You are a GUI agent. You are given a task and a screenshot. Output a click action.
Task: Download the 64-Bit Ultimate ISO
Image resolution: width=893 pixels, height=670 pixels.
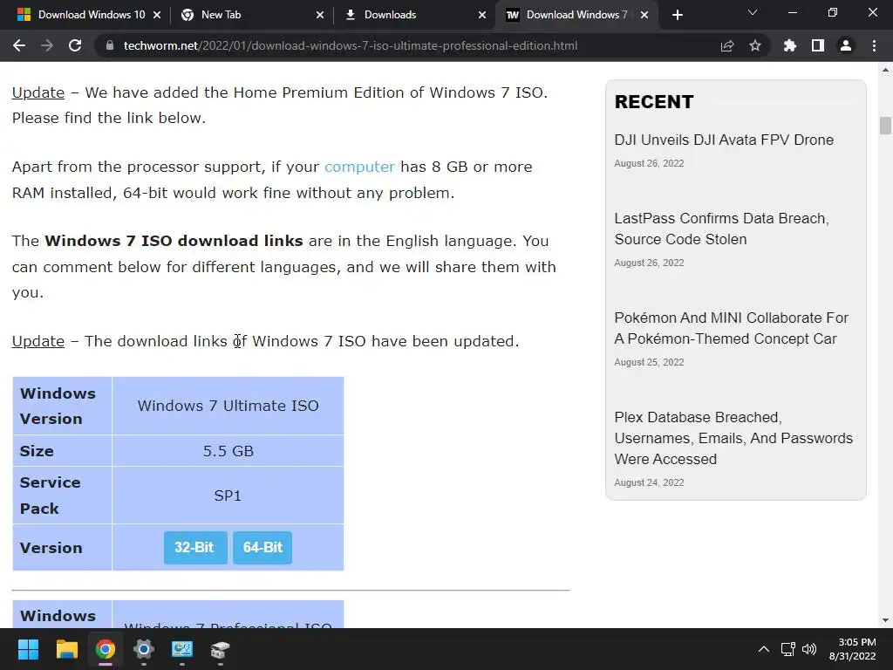(x=262, y=548)
